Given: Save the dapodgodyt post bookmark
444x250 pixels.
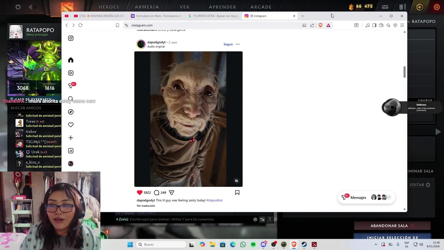Looking at the screenshot, I should pos(237,192).
